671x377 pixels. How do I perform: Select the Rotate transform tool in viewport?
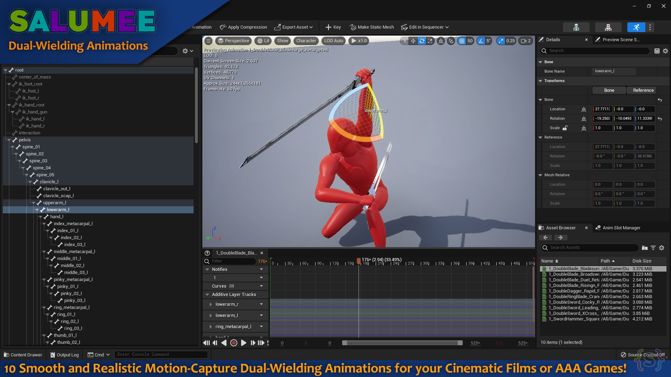click(422, 41)
